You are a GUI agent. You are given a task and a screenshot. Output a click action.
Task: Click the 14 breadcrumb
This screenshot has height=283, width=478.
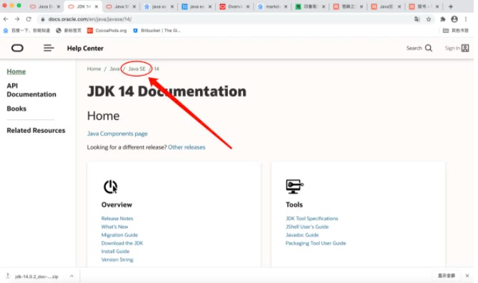156,69
